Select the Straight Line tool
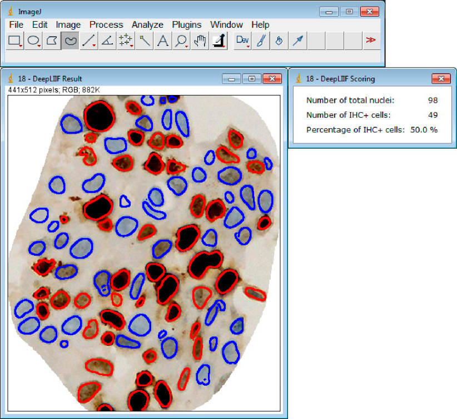 click(88, 41)
